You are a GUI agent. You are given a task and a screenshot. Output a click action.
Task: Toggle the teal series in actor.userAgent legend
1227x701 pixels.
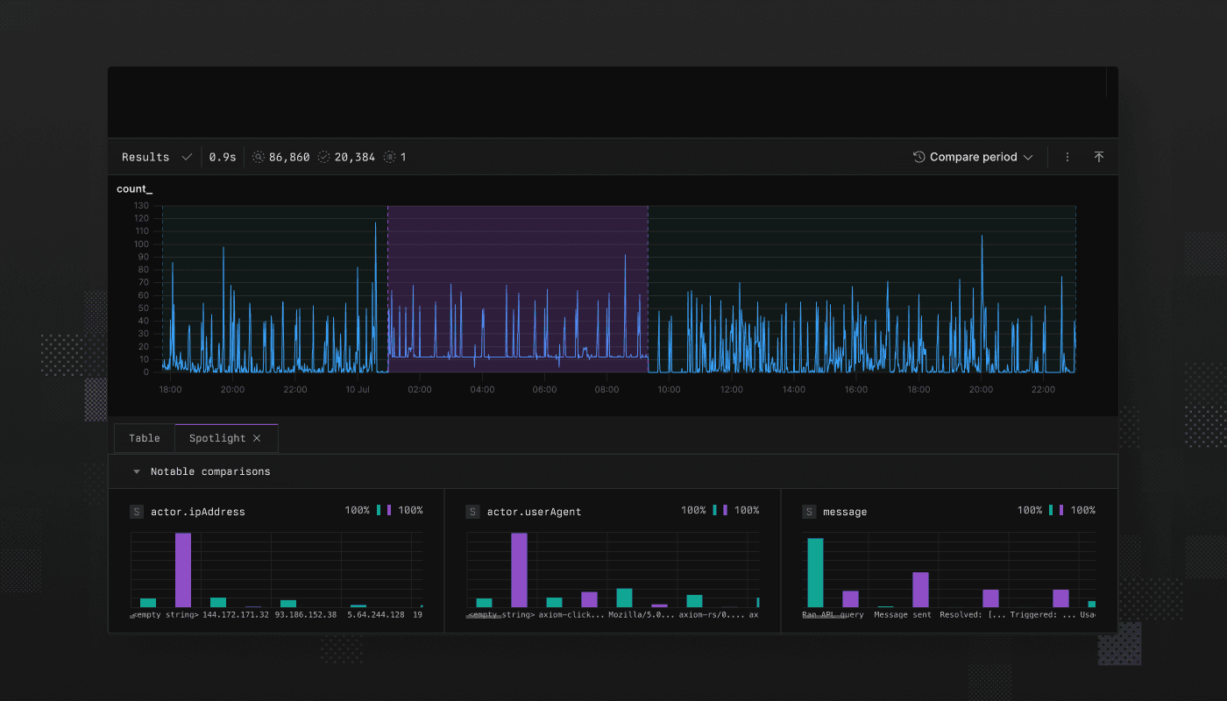click(713, 511)
